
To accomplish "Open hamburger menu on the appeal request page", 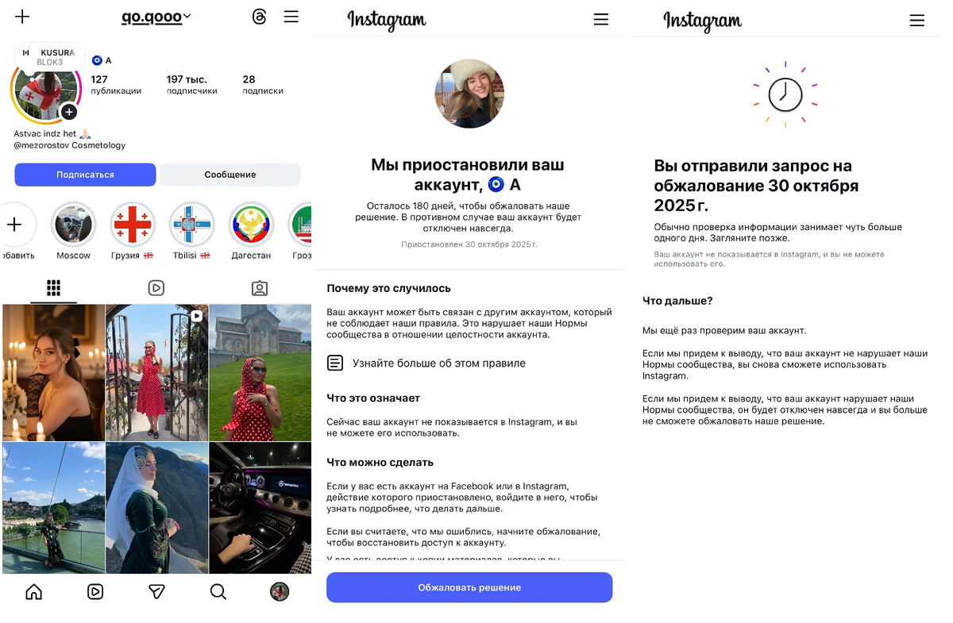I will coord(917,21).
